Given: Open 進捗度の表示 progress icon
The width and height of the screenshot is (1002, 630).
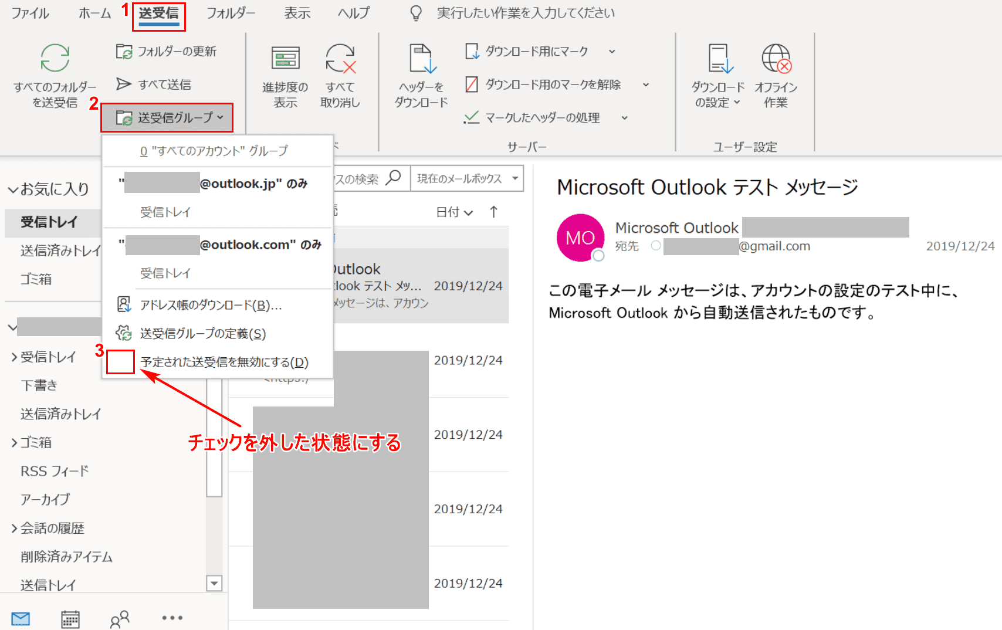Looking at the screenshot, I should click(x=285, y=59).
